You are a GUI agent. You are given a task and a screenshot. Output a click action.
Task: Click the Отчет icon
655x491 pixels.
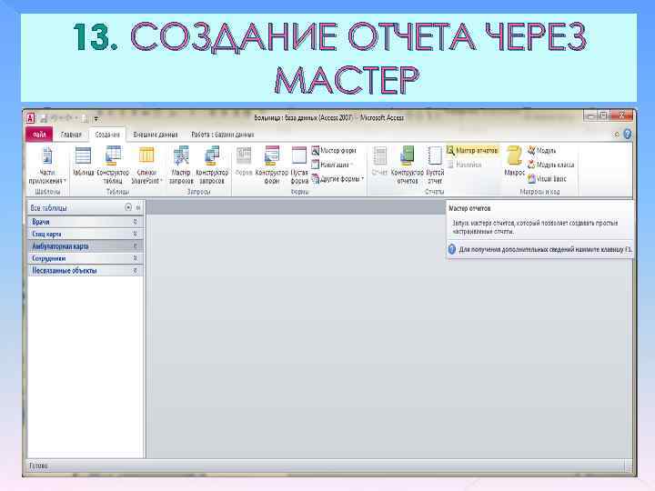379,162
